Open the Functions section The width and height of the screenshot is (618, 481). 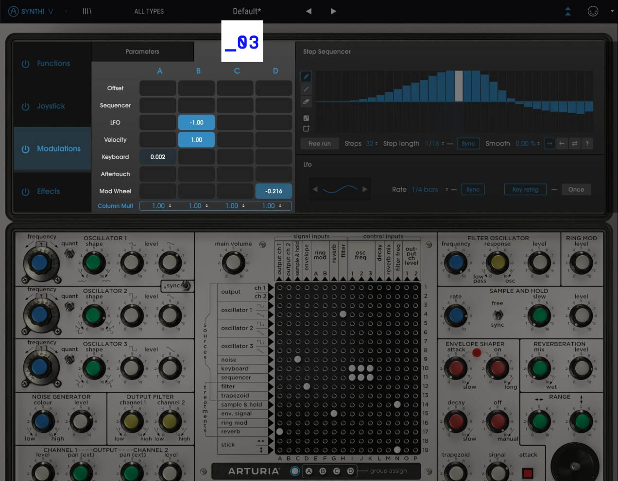[x=53, y=64]
